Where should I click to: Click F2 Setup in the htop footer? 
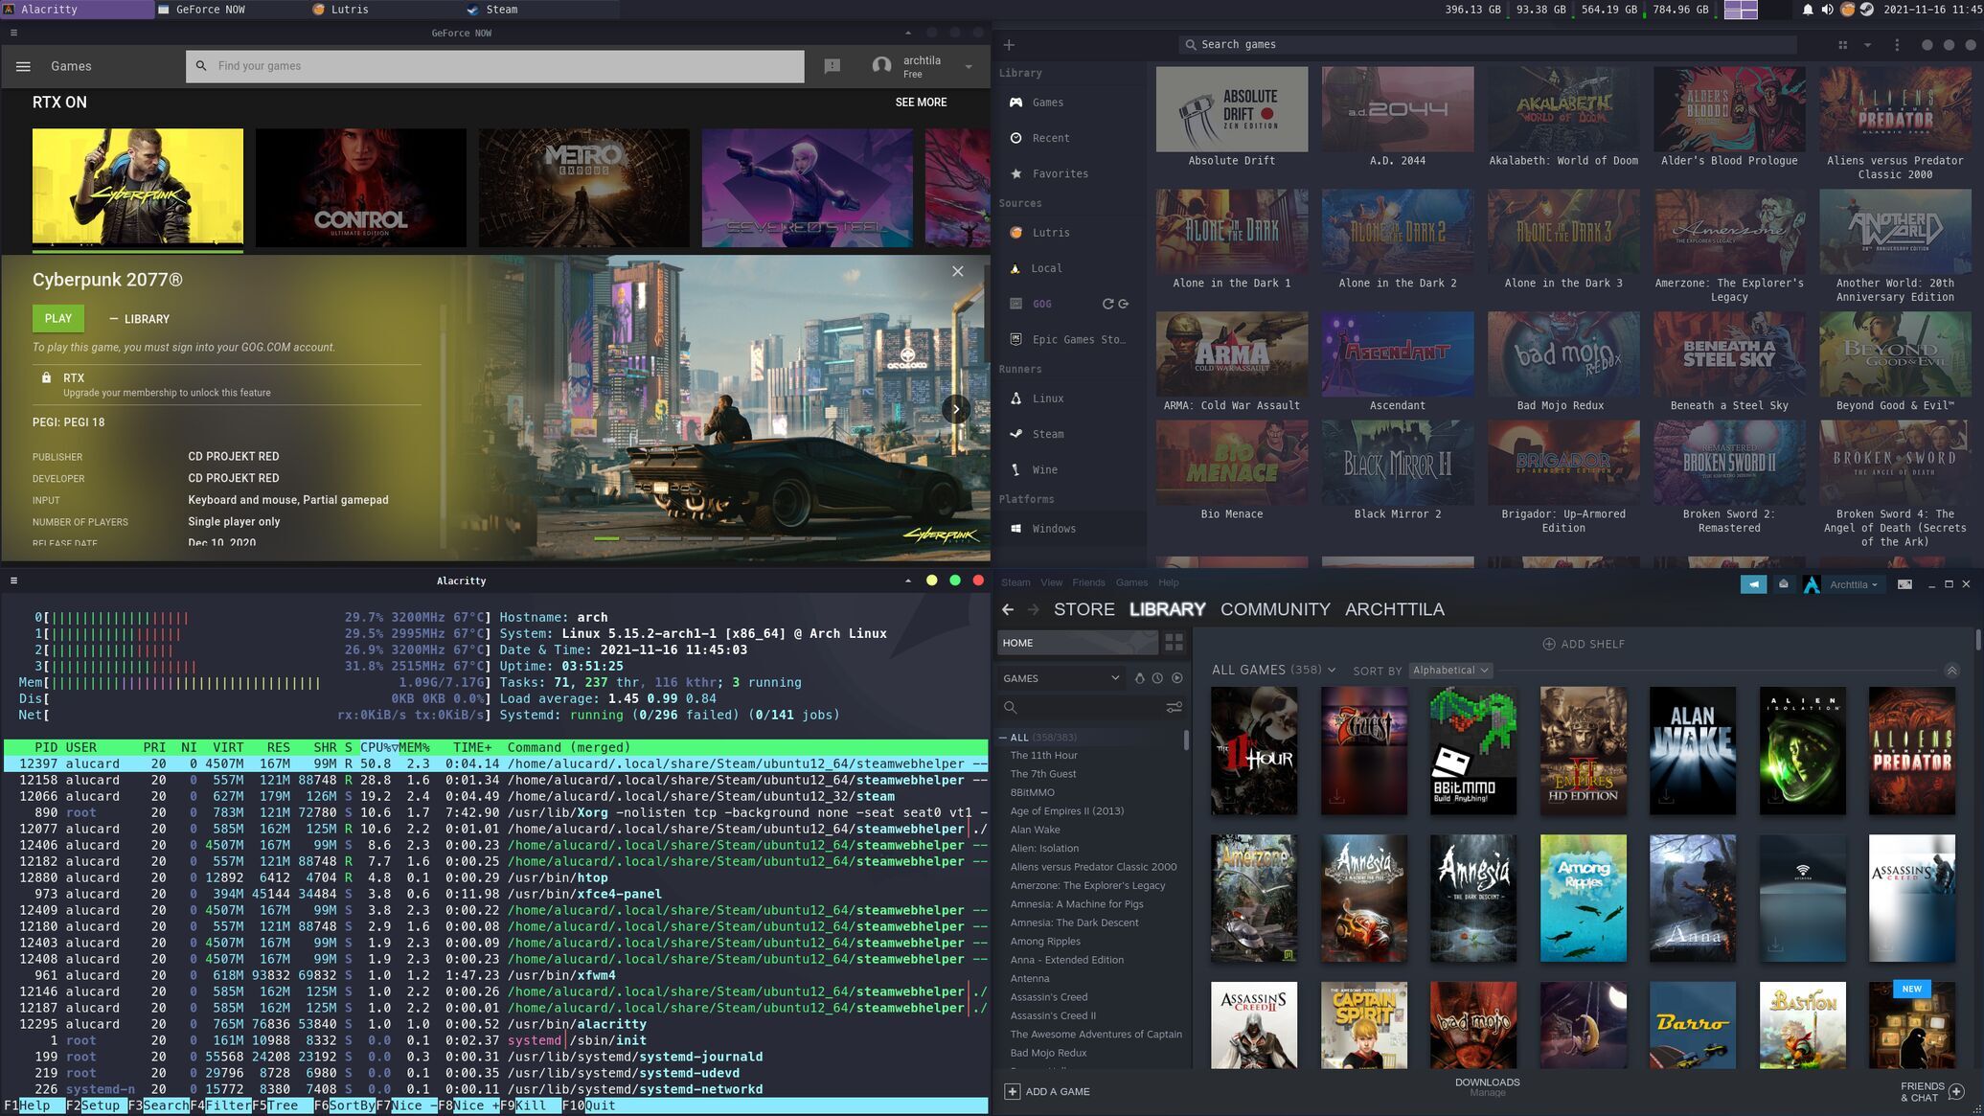pyautogui.click(x=95, y=1105)
